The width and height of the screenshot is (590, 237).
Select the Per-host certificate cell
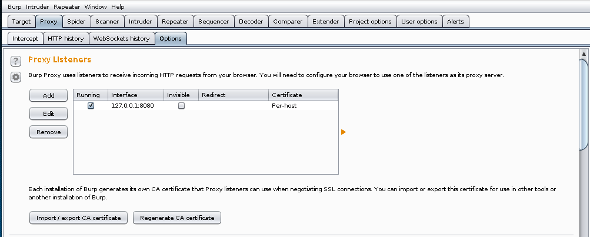304,106
